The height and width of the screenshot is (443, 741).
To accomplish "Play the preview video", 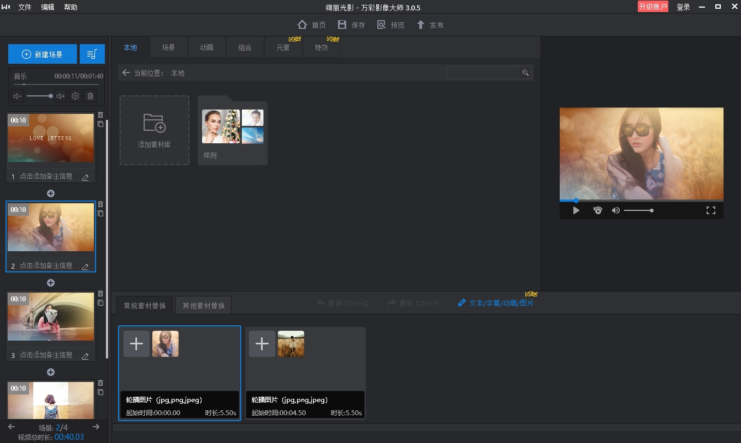I will pos(576,210).
